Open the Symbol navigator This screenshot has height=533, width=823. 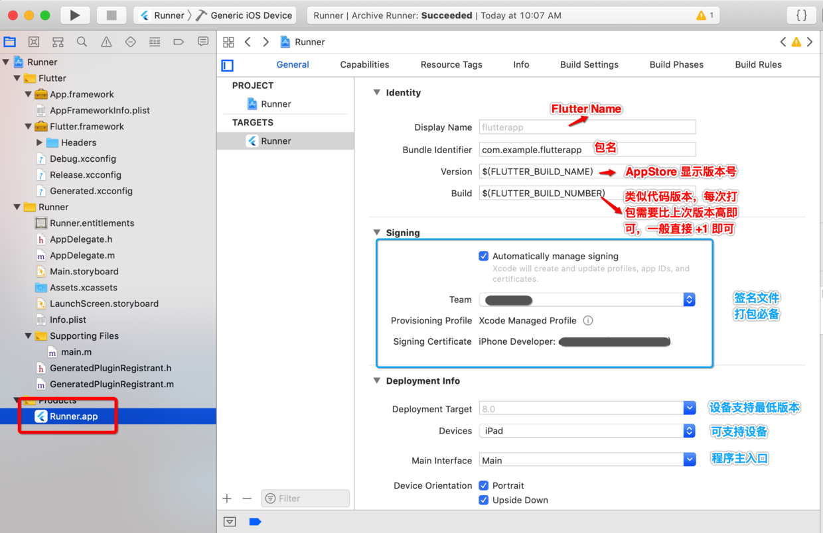(58, 42)
